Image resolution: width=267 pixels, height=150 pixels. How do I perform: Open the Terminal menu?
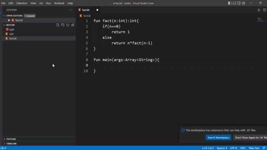point(59,3)
